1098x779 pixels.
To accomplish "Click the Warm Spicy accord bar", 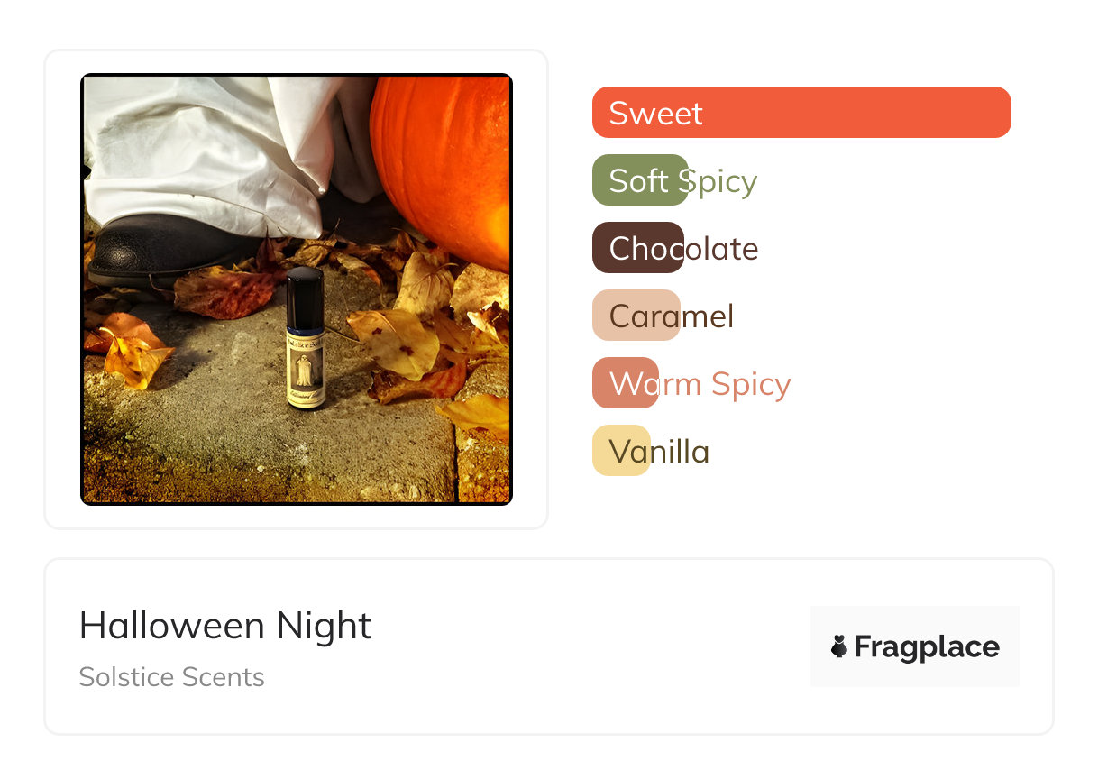I will tap(626, 383).
